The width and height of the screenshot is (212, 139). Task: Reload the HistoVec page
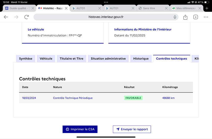pos(26,17)
